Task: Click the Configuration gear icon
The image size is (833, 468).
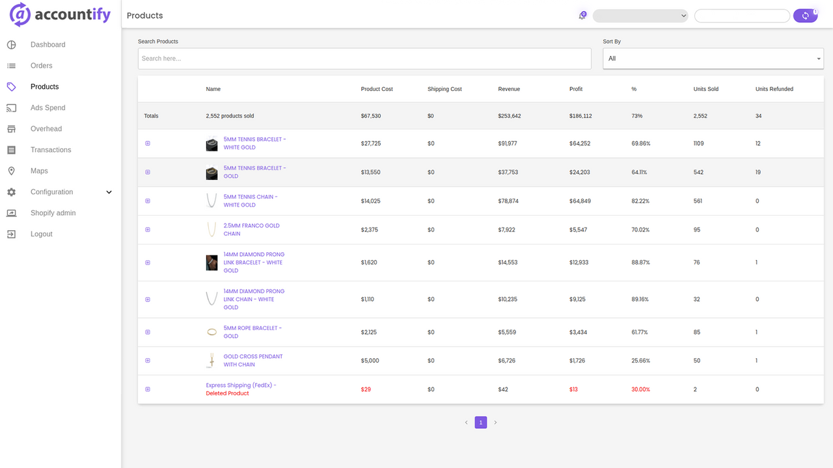Action: 11,192
